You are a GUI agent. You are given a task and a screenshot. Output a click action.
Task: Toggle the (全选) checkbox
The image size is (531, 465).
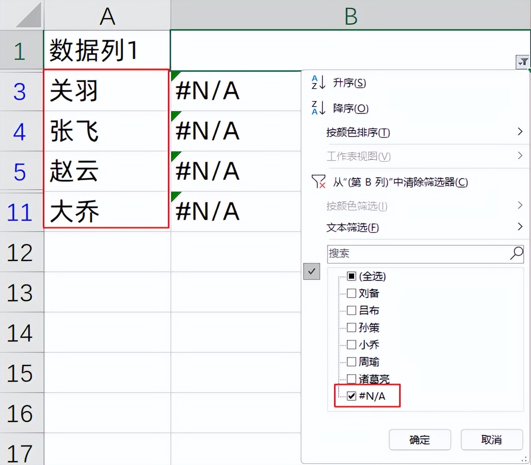(352, 276)
